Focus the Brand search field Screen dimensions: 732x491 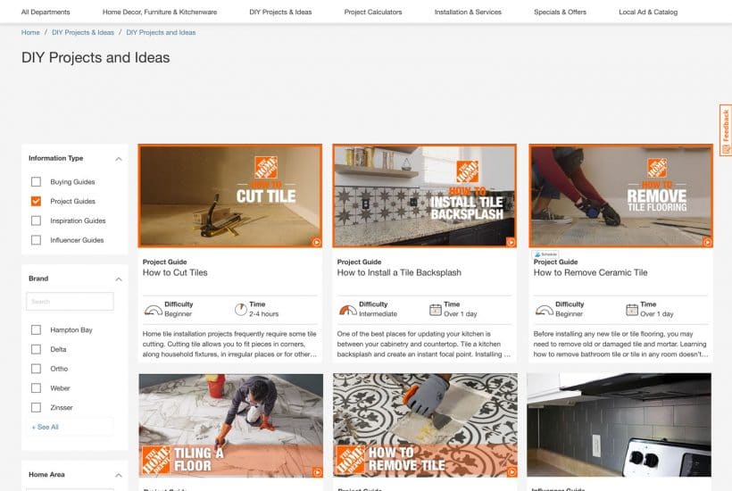click(x=70, y=302)
